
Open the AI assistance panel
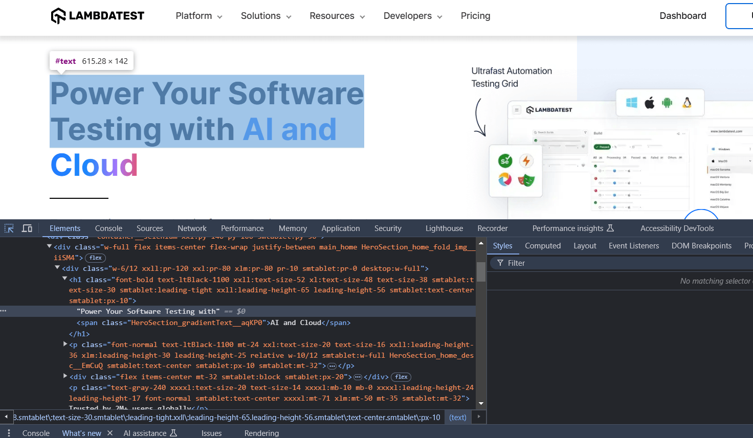click(145, 433)
